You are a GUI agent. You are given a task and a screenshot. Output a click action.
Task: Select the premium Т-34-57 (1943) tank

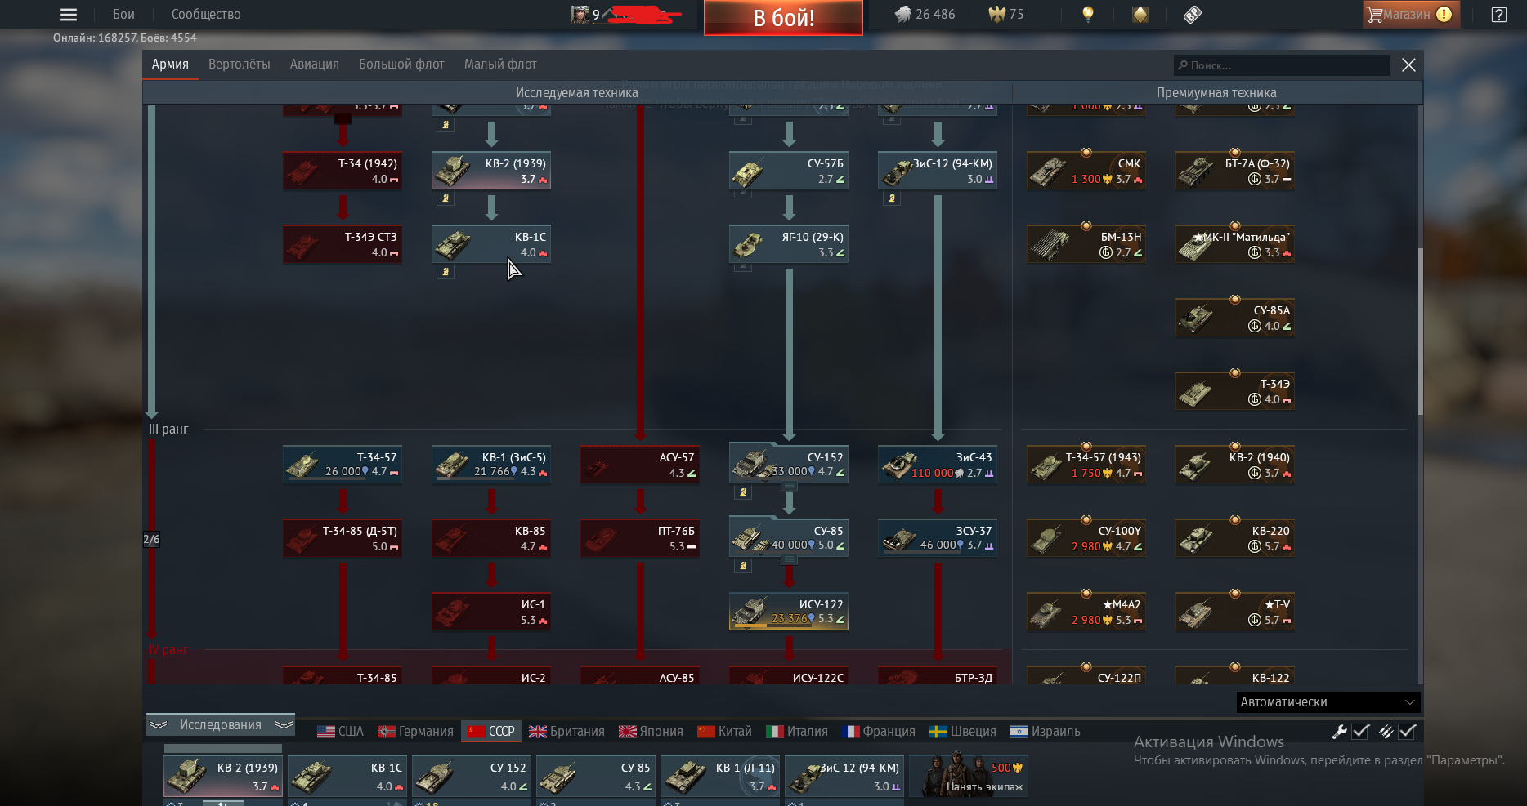tap(1086, 465)
